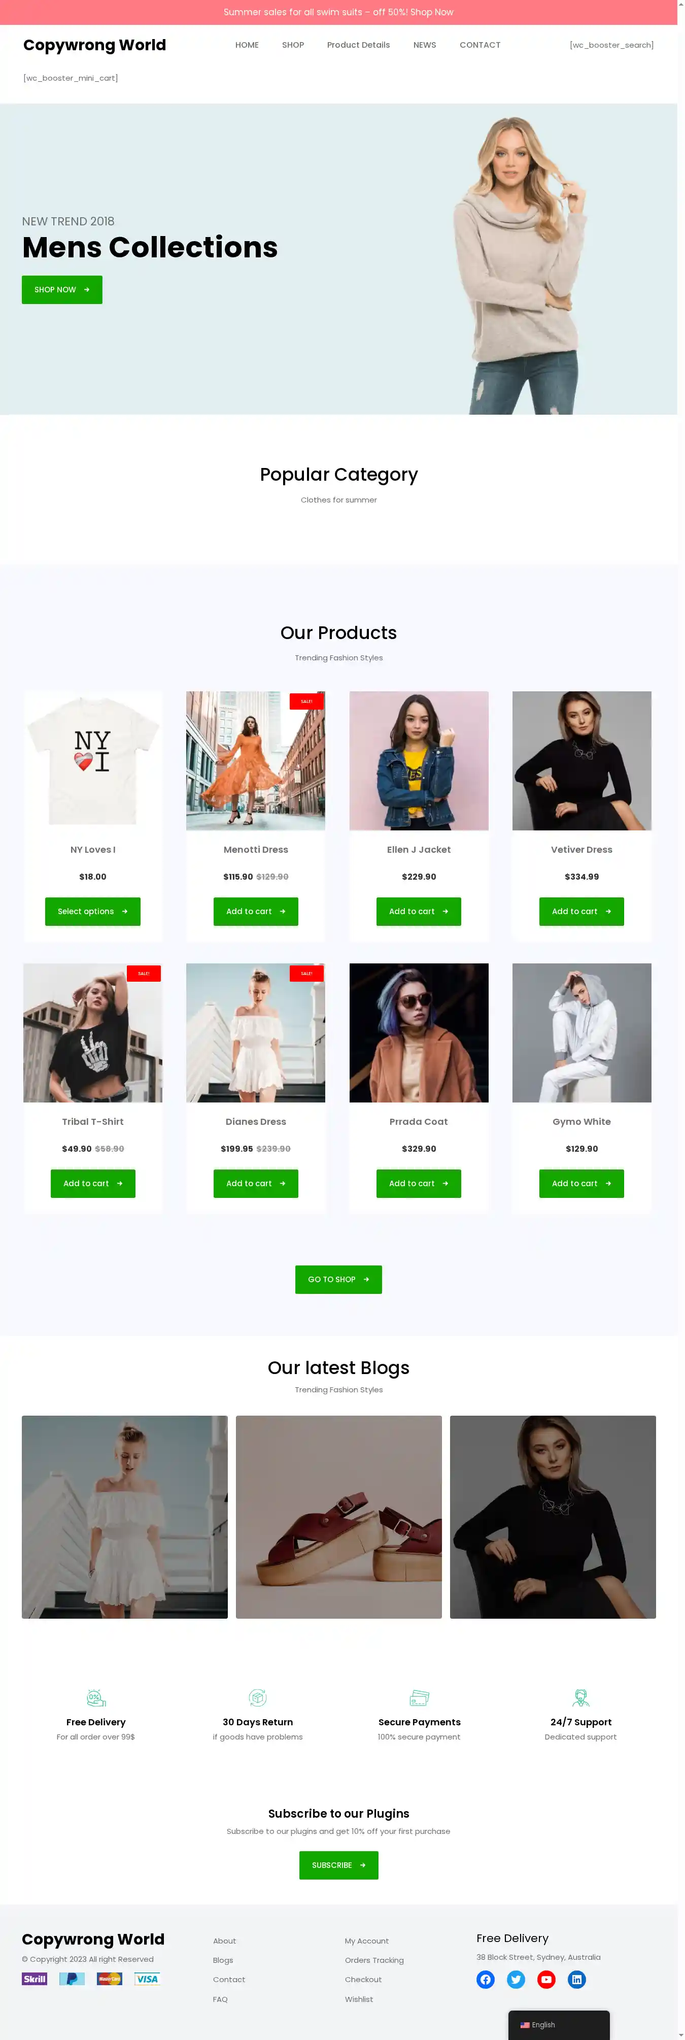Add Menotti Dress to cart
The height and width of the screenshot is (2040, 685).
pyautogui.click(x=256, y=912)
